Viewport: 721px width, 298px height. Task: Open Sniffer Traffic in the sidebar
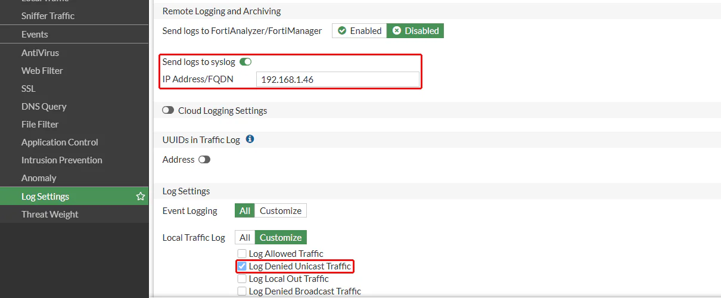[x=74, y=15]
